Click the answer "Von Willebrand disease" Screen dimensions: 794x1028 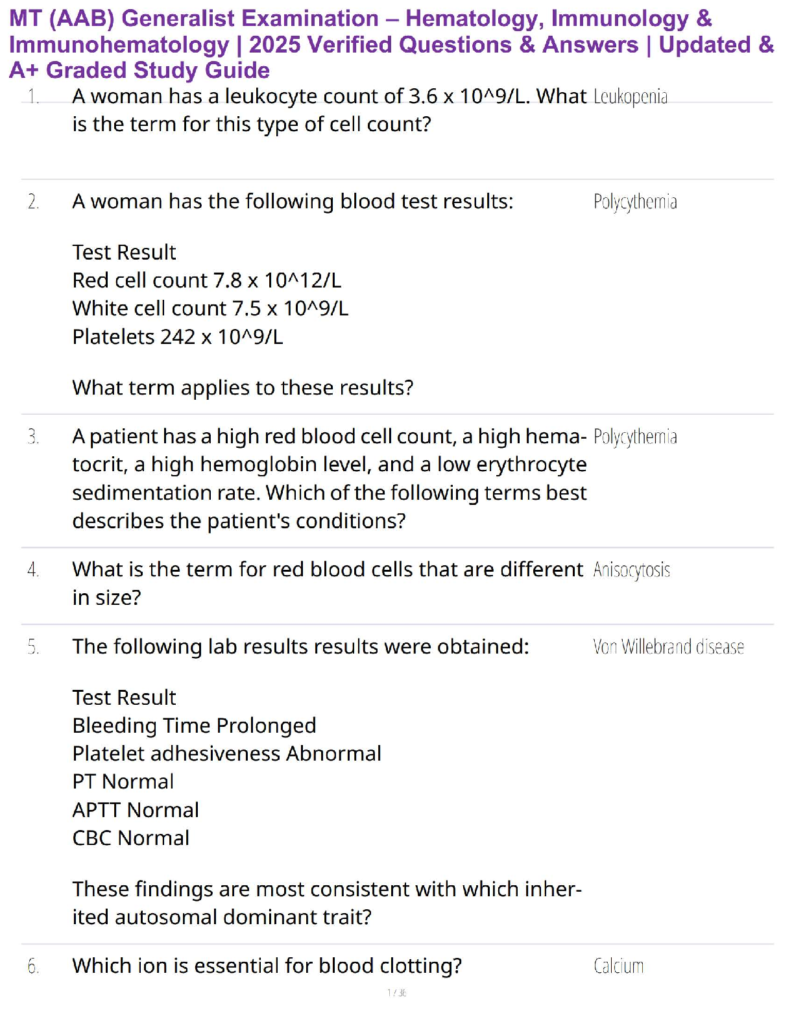tap(668, 647)
